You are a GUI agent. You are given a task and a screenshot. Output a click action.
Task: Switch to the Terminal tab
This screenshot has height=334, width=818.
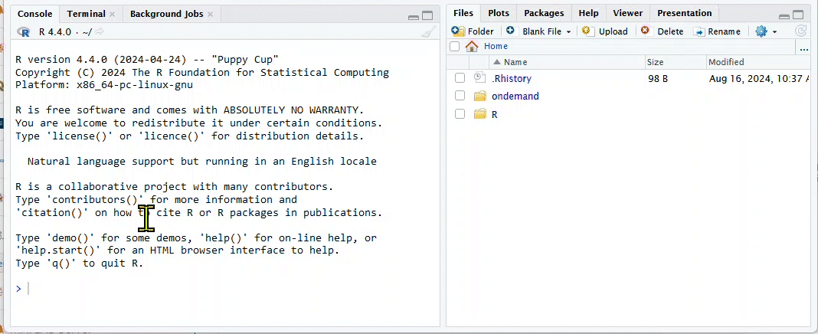91,14
